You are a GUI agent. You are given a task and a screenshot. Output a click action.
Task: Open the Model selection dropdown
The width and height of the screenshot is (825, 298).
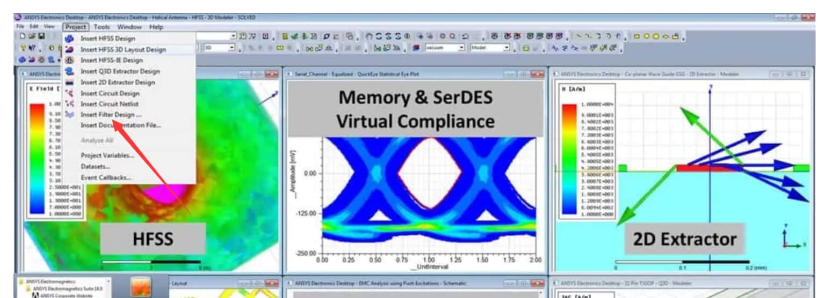coord(506,48)
